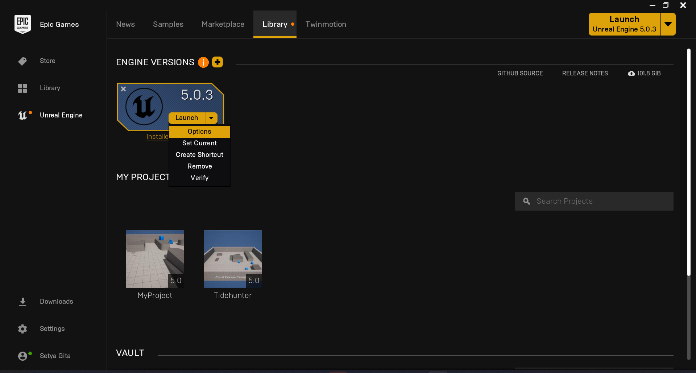Click the 5.0 version badge on Tidehunter

[254, 281]
